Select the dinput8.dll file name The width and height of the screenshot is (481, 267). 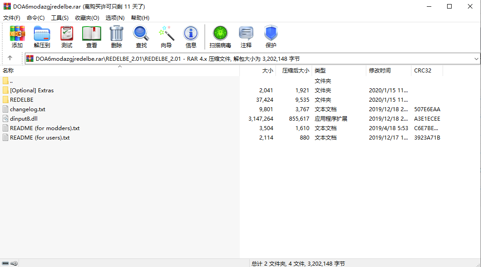pyautogui.click(x=23, y=119)
